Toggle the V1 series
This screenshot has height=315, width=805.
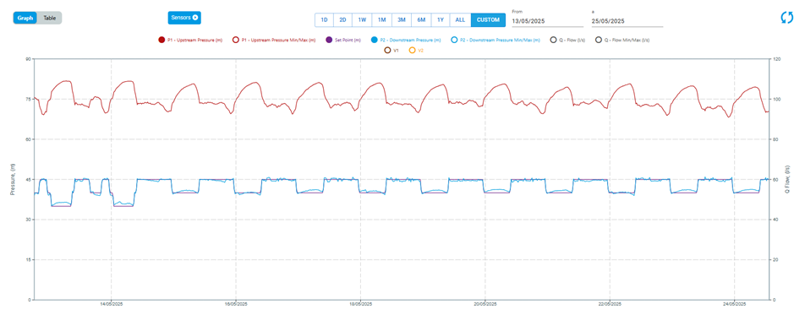pos(392,51)
